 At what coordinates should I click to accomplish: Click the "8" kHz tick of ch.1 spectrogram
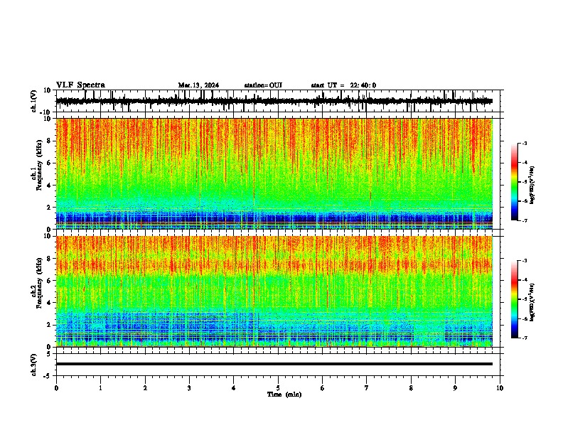point(49,141)
